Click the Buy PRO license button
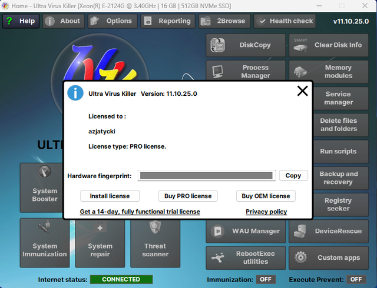Image resolution: width=377 pixels, height=288 pixels. [188, 196]
